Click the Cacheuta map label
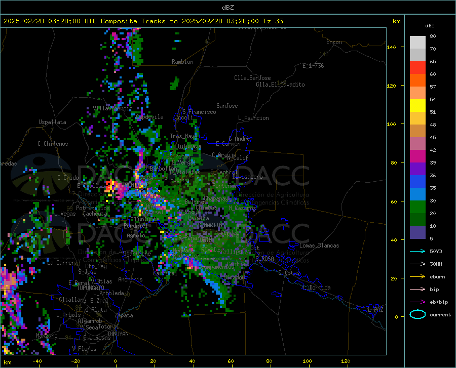This screenshot has width=456, height=368. tap(95, 214)
